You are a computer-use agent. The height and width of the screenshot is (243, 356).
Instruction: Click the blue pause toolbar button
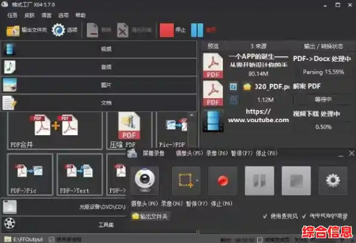[x=197, y=30]
